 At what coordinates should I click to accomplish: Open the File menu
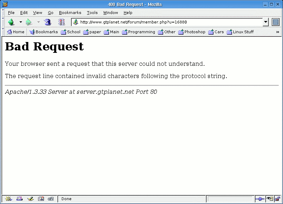(11, 13)
